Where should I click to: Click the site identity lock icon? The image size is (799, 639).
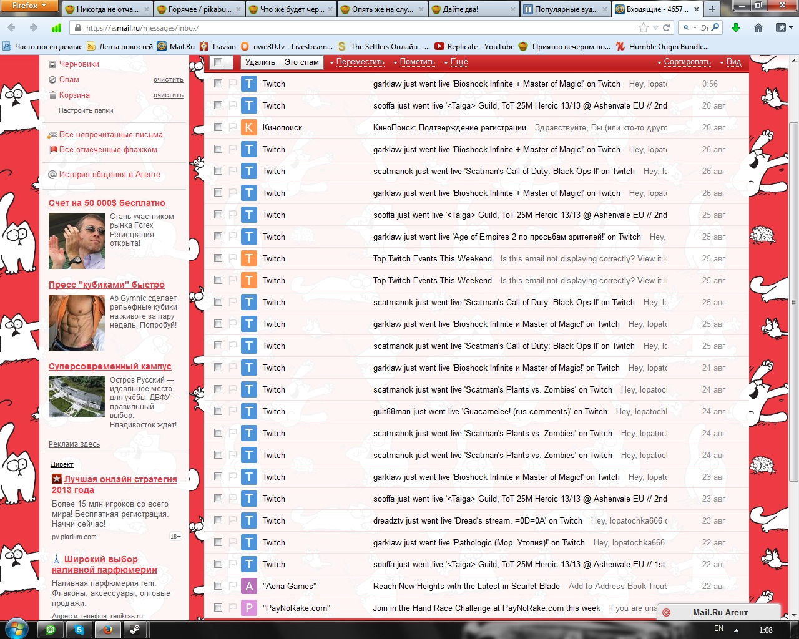tap(77, 28)
